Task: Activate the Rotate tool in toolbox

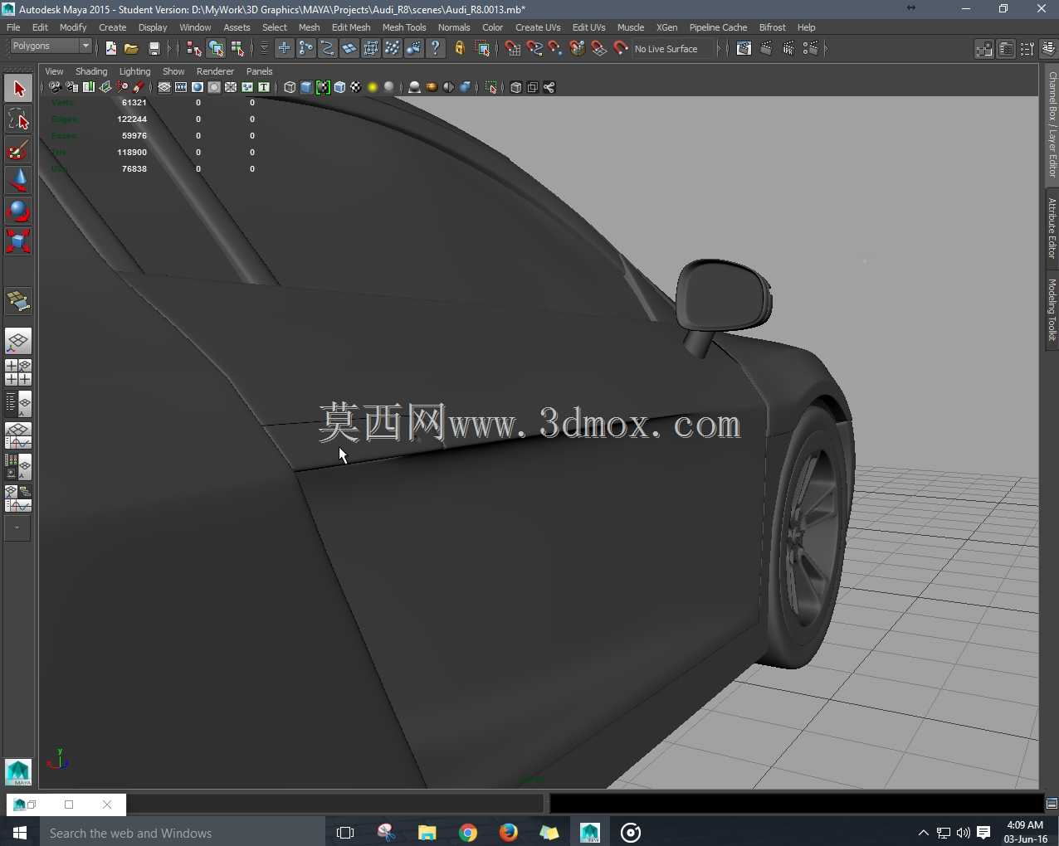Action: 18,211
